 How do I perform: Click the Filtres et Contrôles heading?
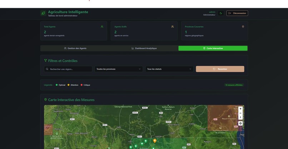point(63,61)
